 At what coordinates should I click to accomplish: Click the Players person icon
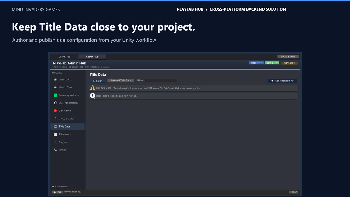click(x=55, y=142)
